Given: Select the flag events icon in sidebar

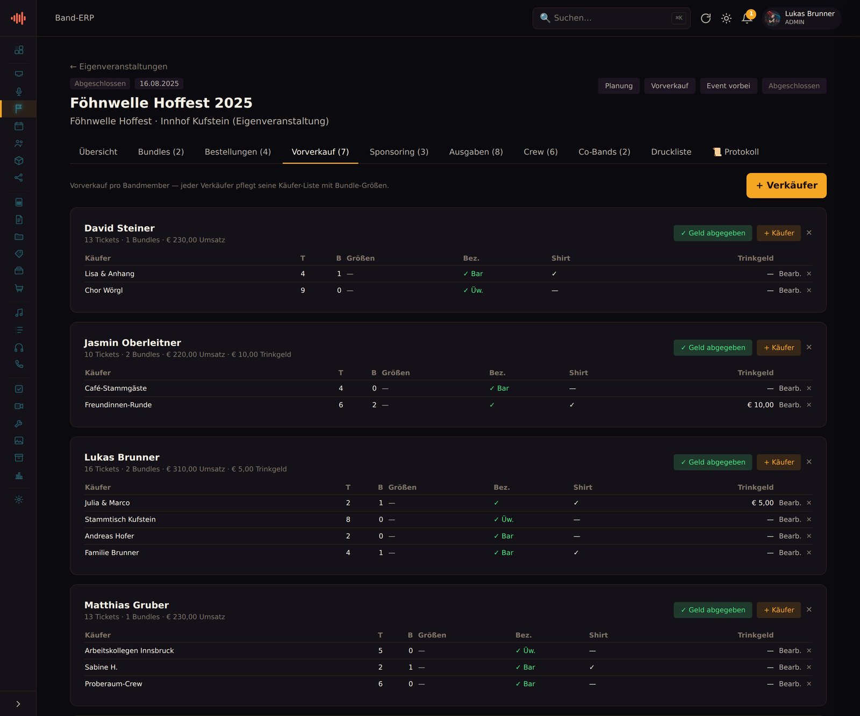Looking at the screenshot, I should 19,109.
